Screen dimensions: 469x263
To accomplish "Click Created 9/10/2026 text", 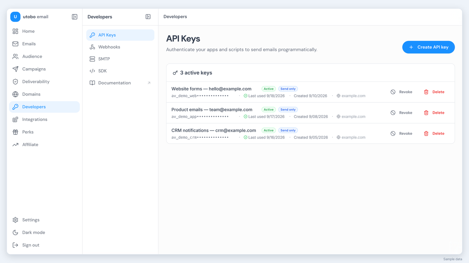I will click(311, 96).
